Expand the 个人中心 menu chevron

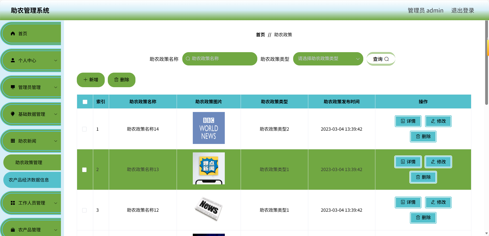tap(56, 60)
